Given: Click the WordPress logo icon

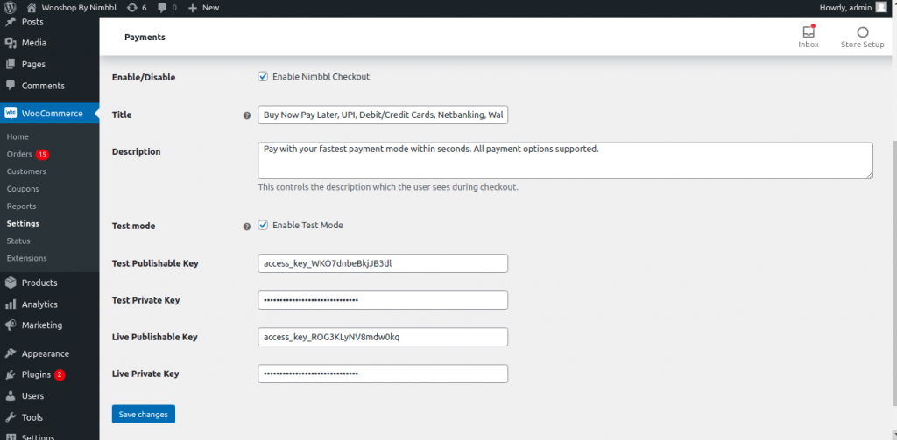Looking at the screenshot, I should (10, 8).
